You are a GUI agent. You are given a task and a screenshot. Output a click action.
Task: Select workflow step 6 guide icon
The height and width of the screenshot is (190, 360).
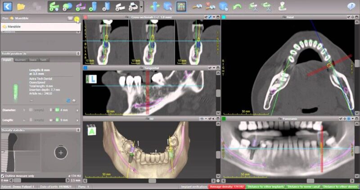[120, 7]
